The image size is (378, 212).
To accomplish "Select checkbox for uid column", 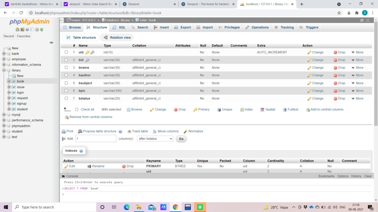I will pos(66,52).
